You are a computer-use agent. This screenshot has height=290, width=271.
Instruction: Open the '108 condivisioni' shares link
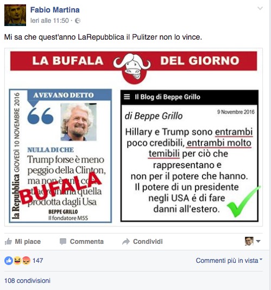click(27, 281)
